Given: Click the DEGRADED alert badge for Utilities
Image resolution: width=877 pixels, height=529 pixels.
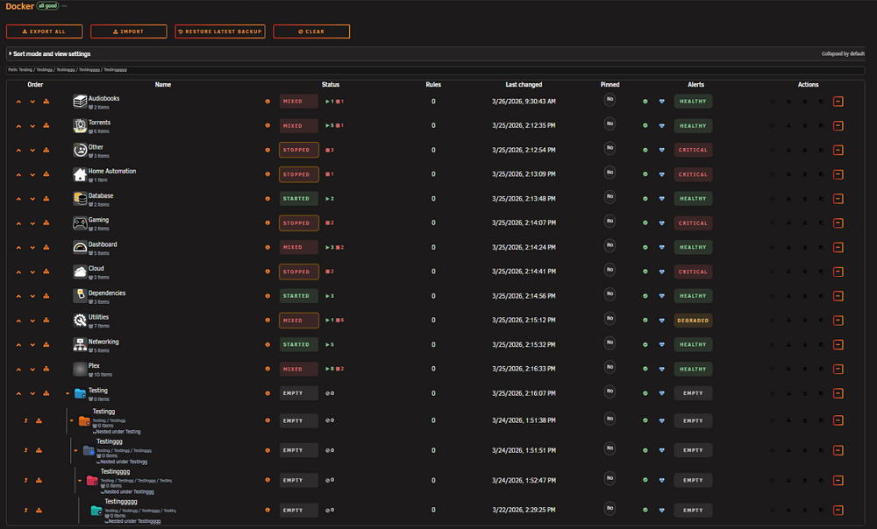Looking at the screenshot, I should (693, 321).
